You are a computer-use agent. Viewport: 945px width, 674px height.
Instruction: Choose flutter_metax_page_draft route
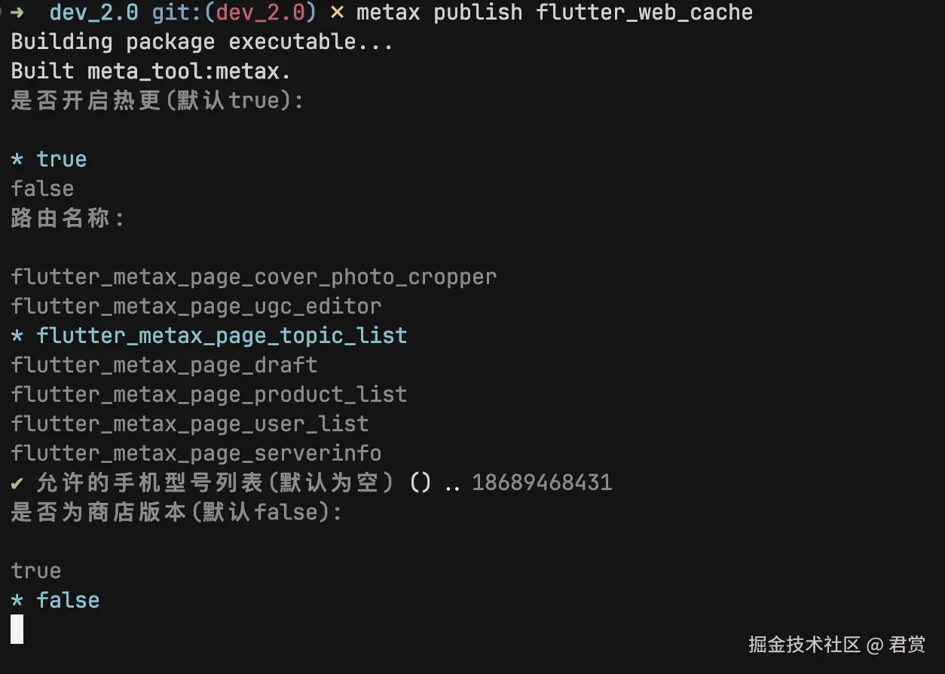coord(164,365)
